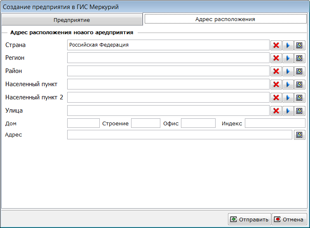Image resolution: width=310 pixels, height=228 pixels.
Task: Click Район lookup refresh icon
Action: pyautogui.click(x=300, y=71)
